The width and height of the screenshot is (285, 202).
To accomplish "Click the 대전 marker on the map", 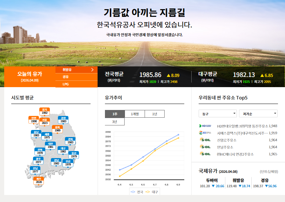I will (x=51, y=145).
